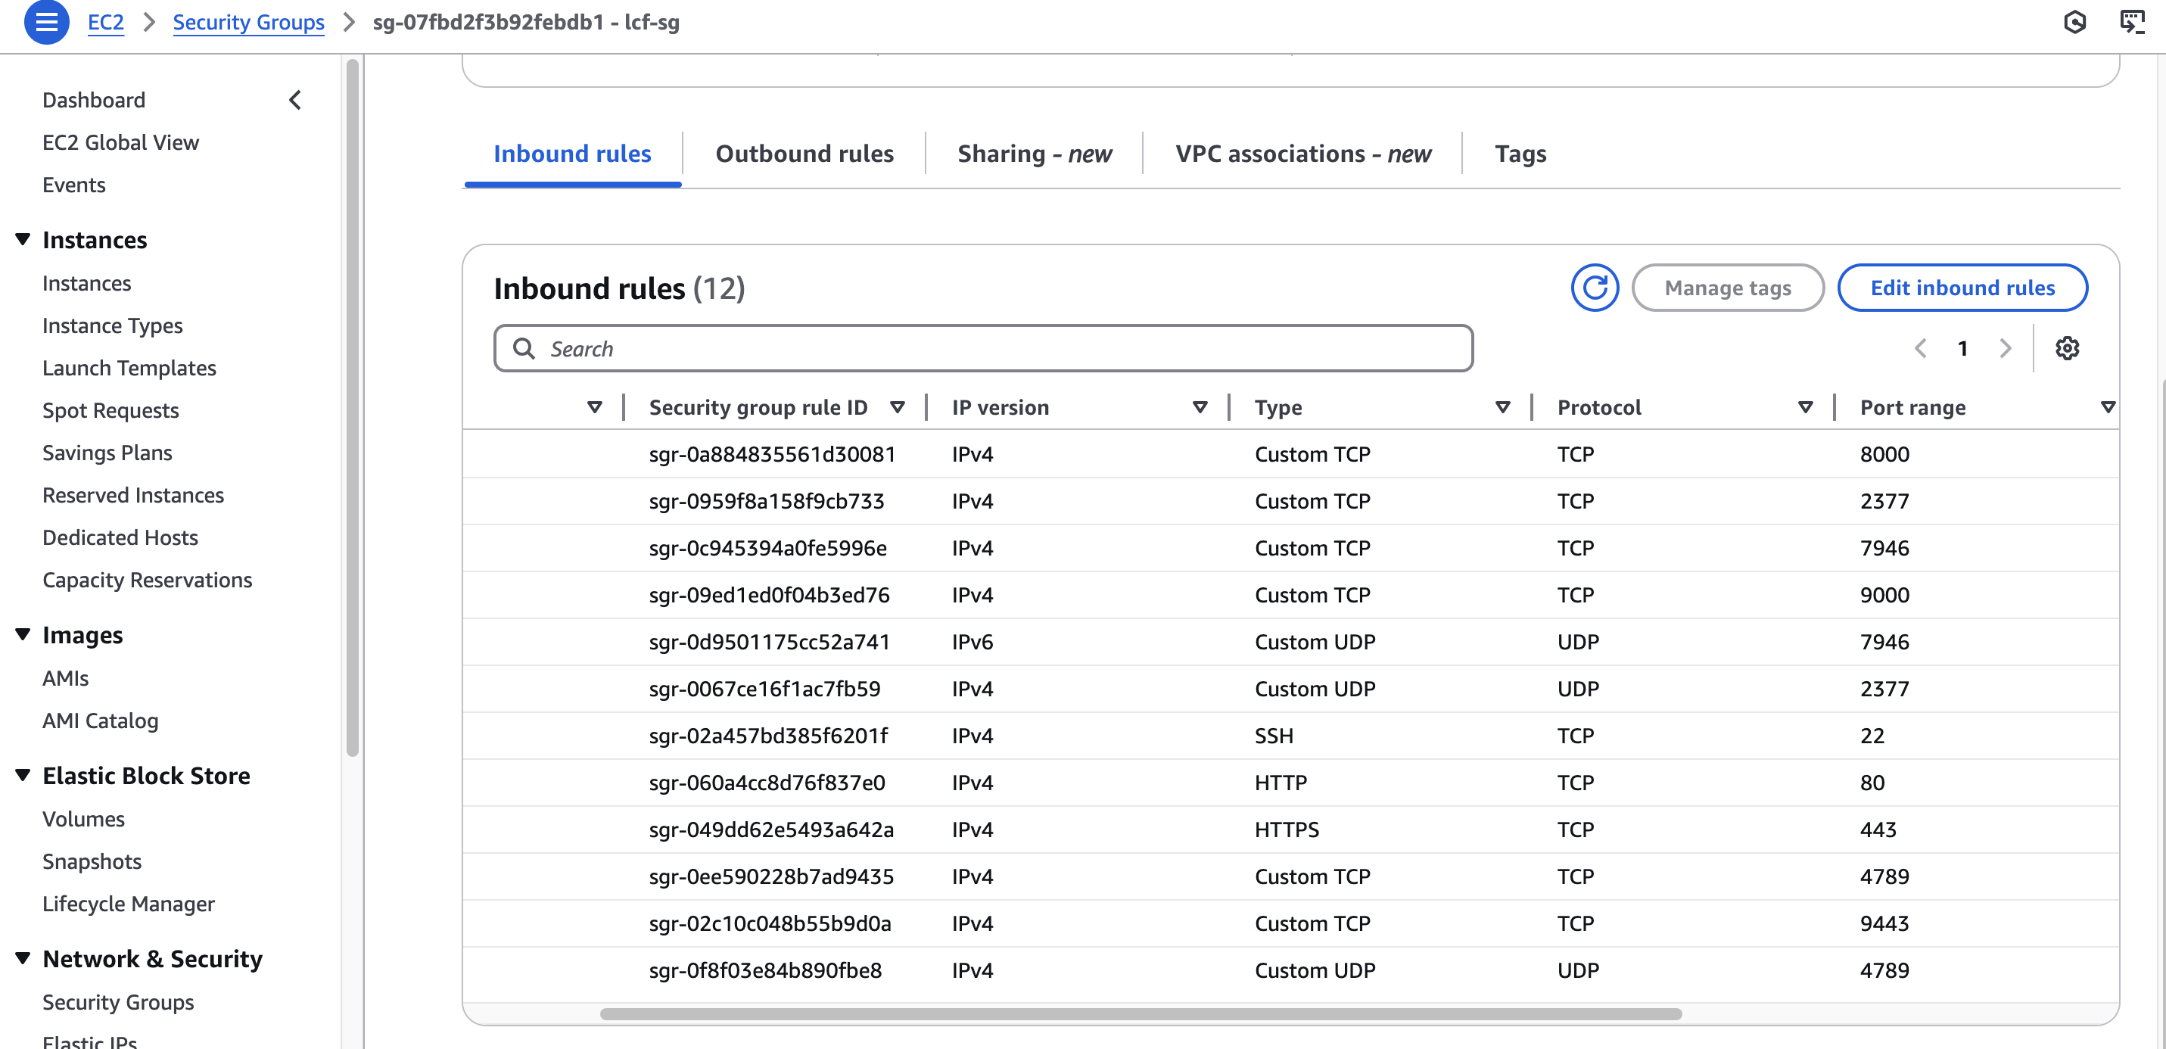
Task: Click the horizontal table scrollbar
Action: (1141, 1013)
